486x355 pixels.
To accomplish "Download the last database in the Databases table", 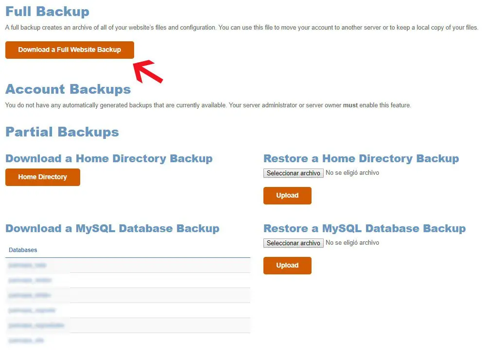I will click(25, 340).
